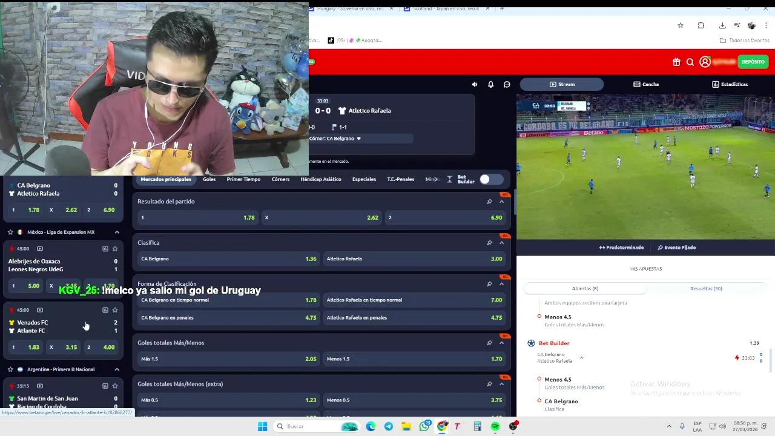
Task: Favorite the Alebrijes de Oaxaca match star
Action: pos(115,249)
